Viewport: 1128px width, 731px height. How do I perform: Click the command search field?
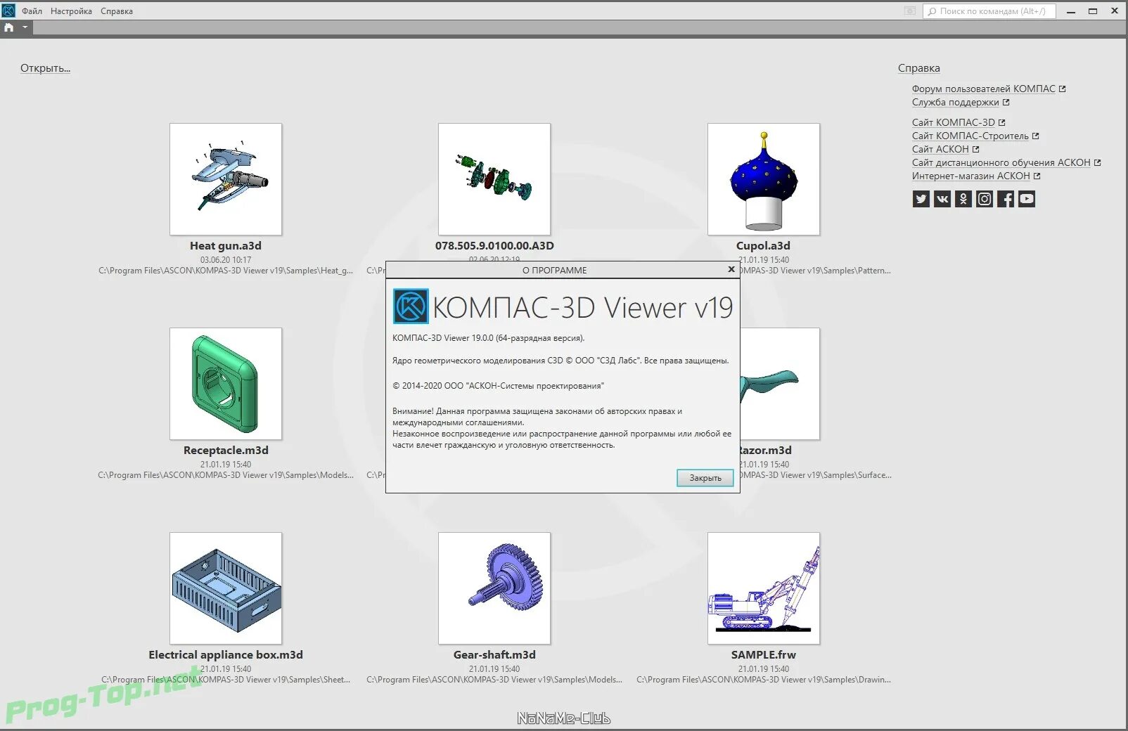tap(989, 11)
